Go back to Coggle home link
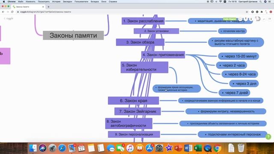274x154 pixels. pos(9,18)
